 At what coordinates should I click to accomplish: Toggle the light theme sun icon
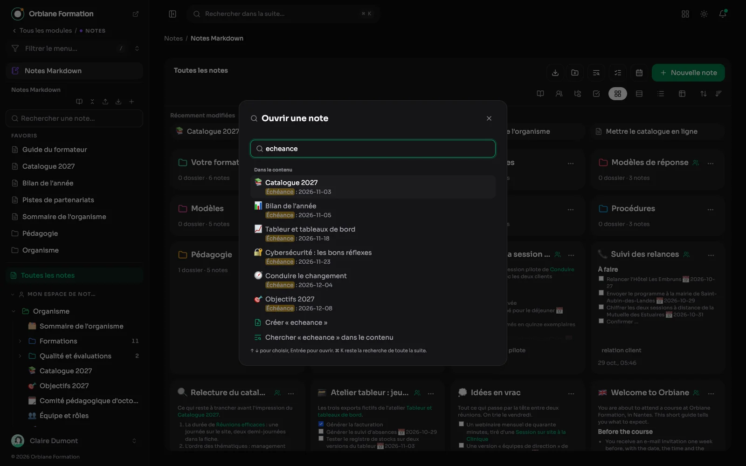[704, 14]
